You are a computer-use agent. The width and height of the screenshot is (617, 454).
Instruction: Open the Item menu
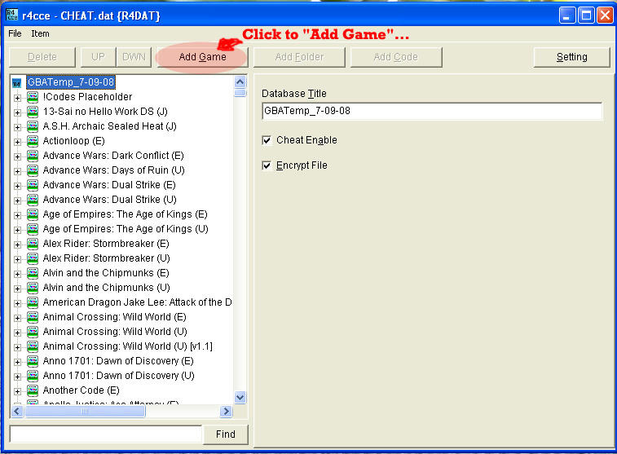pyautogui.click(x=40, y=33)
